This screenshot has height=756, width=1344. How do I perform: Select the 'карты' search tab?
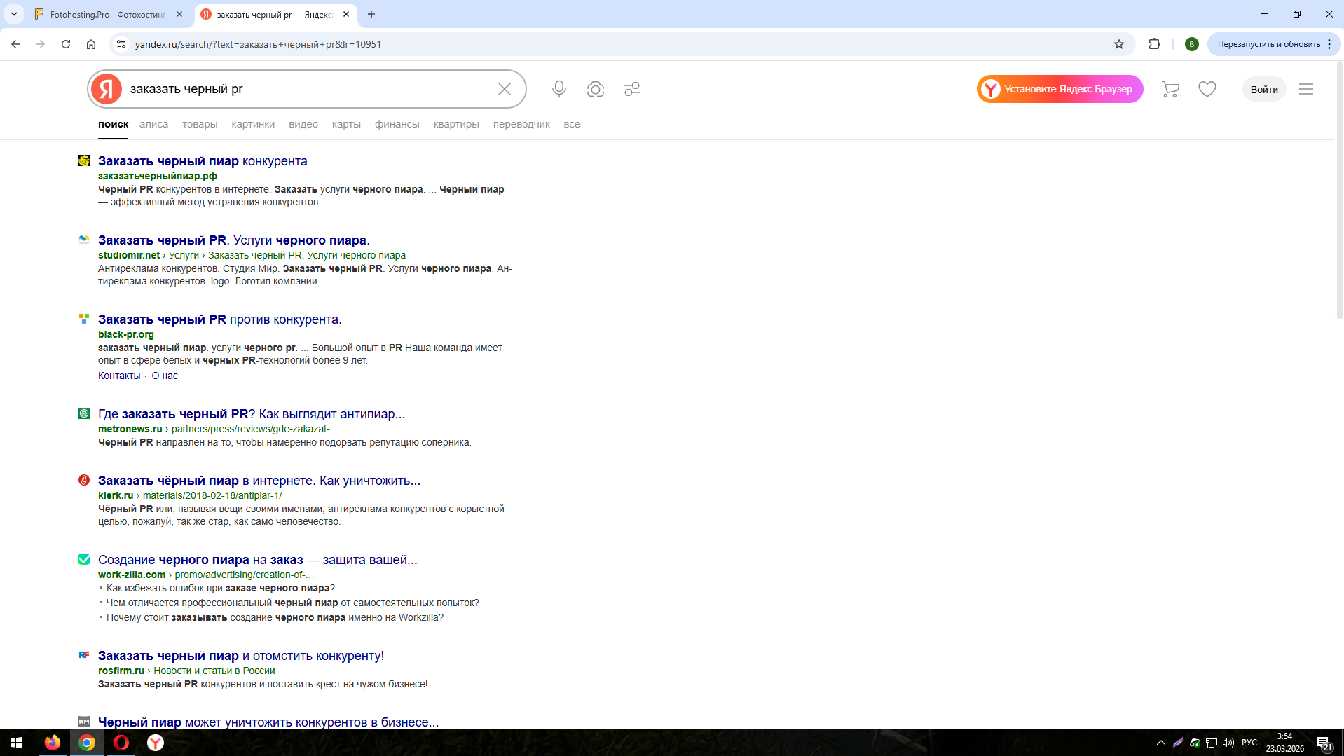(x=346, y=124)
